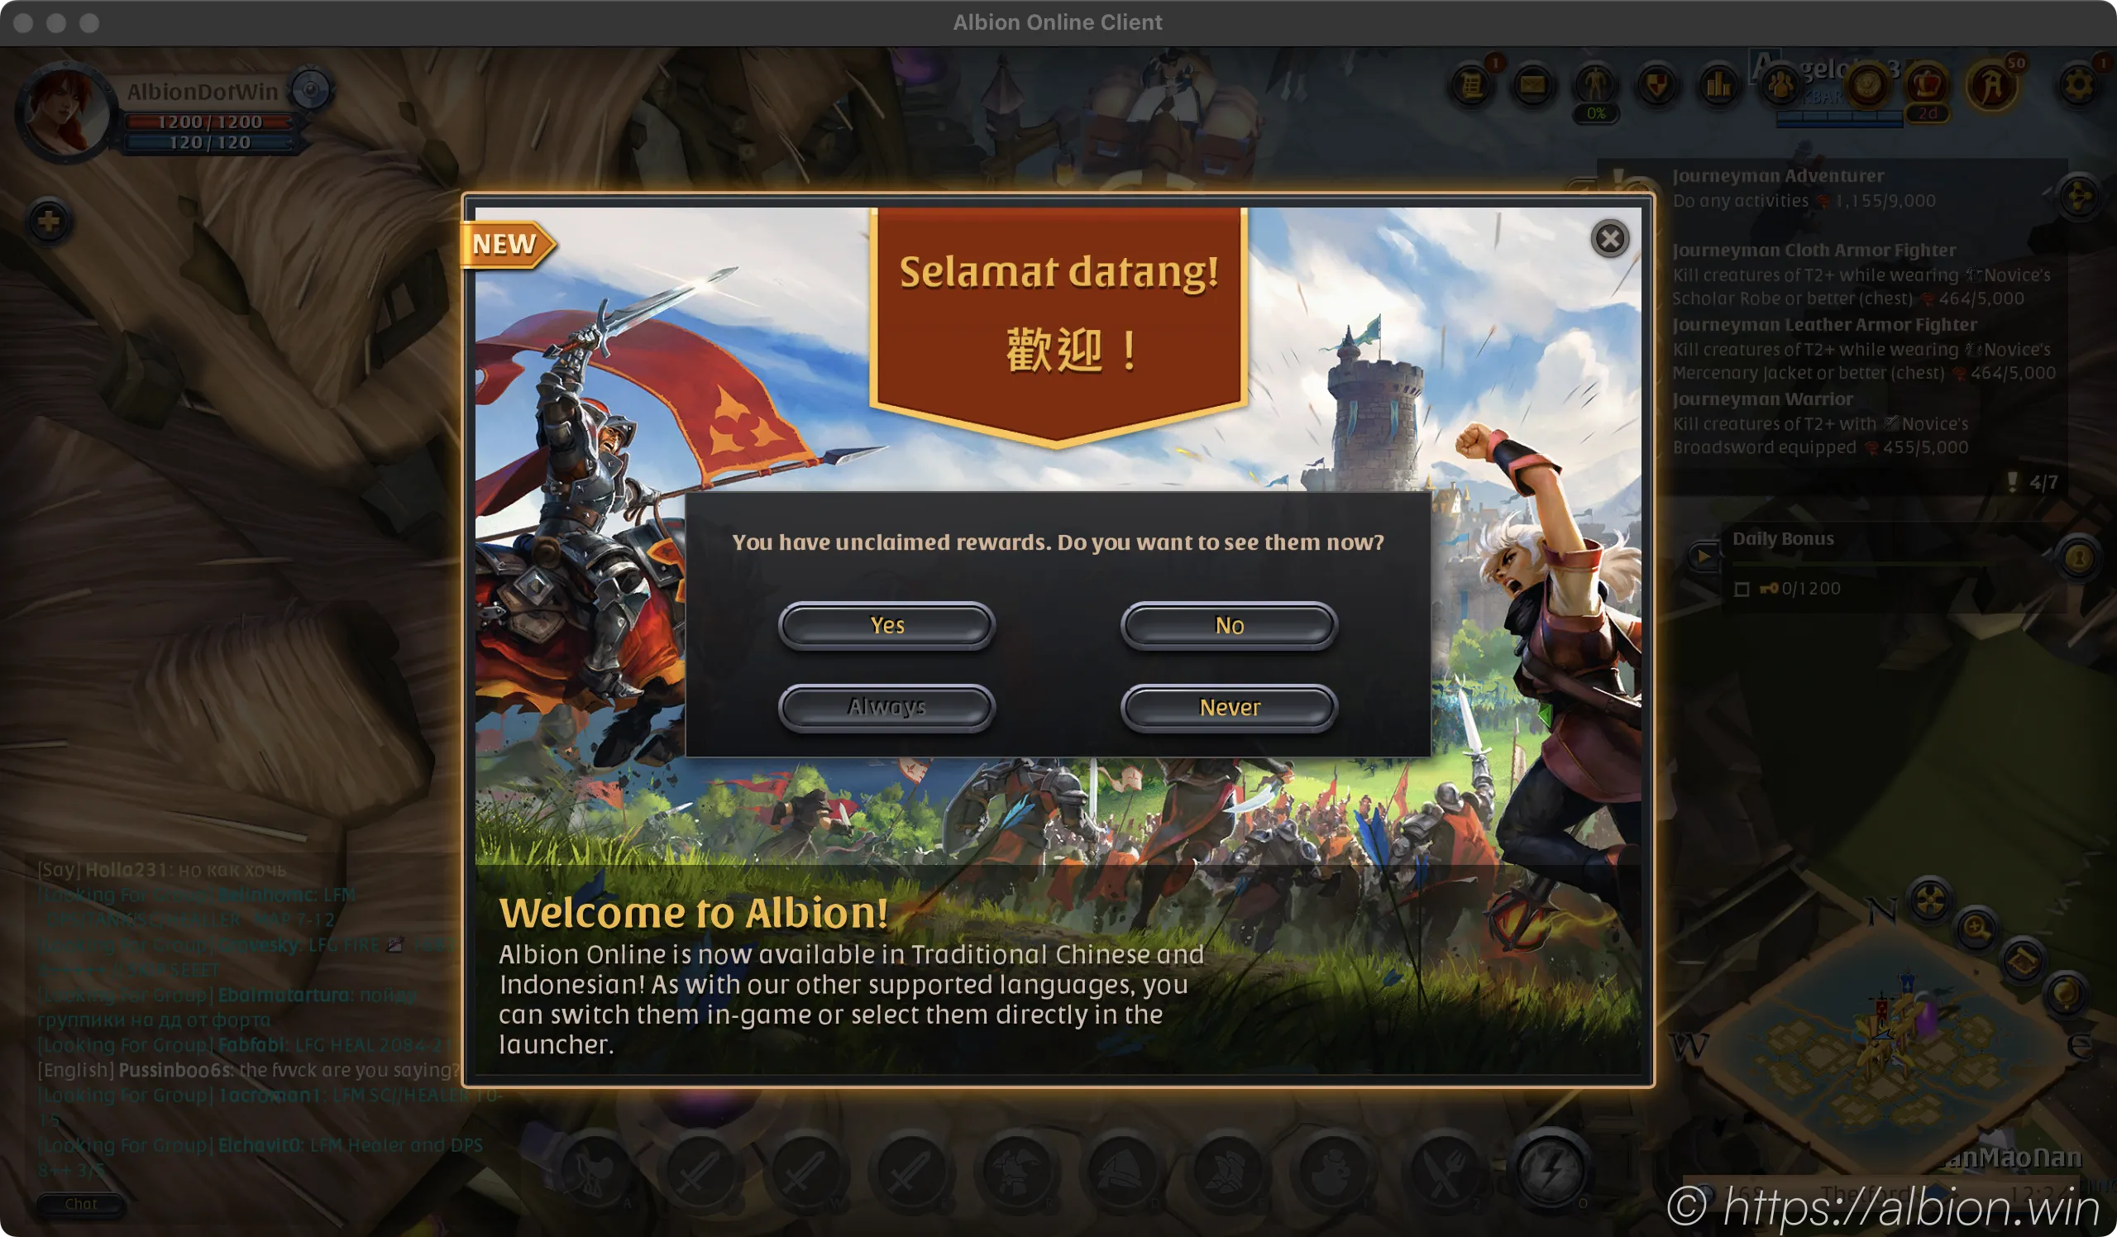Image resolution: width=2117 pixels, height=1237 pixels.
Task: Open the settings gear icon
Action: coord(2078,85)
